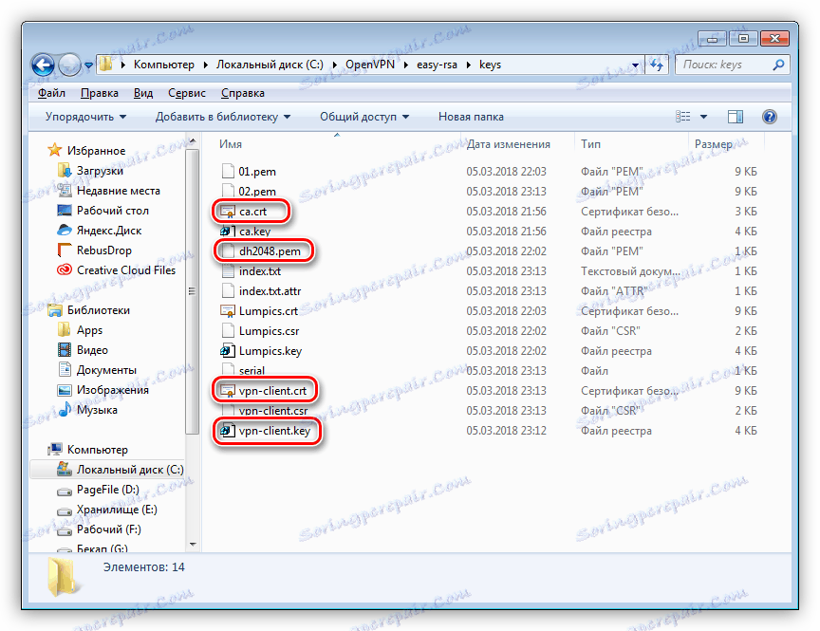
Task: Click the Creative Cloud Files icon
Action: pos(64,270)
